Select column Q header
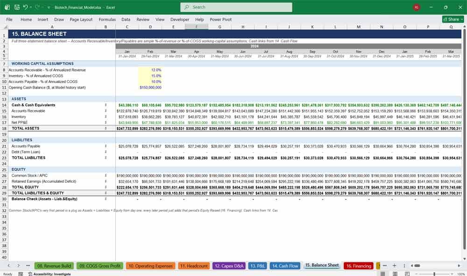The height and width of the screenshot is (276, 467). (451, 27)
